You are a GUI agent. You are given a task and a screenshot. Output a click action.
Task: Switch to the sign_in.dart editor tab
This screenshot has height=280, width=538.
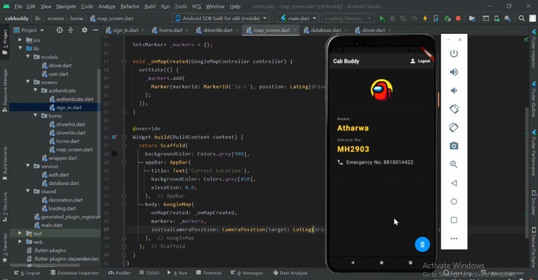pos(125,30)
